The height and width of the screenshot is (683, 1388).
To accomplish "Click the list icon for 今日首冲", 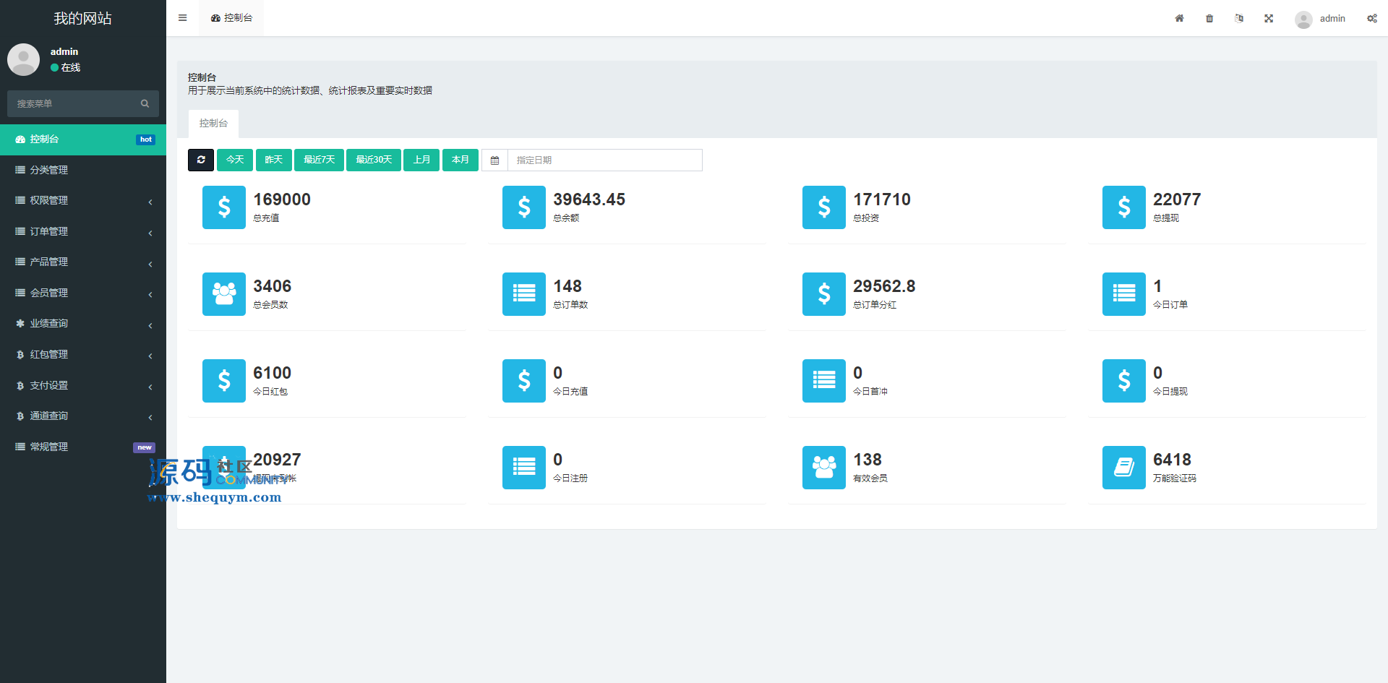I will coord(824,381).
